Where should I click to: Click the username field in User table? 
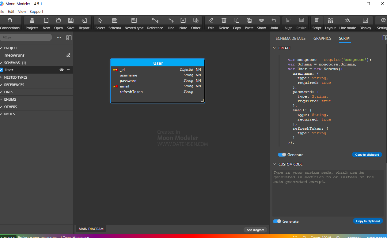click(157, 75)
